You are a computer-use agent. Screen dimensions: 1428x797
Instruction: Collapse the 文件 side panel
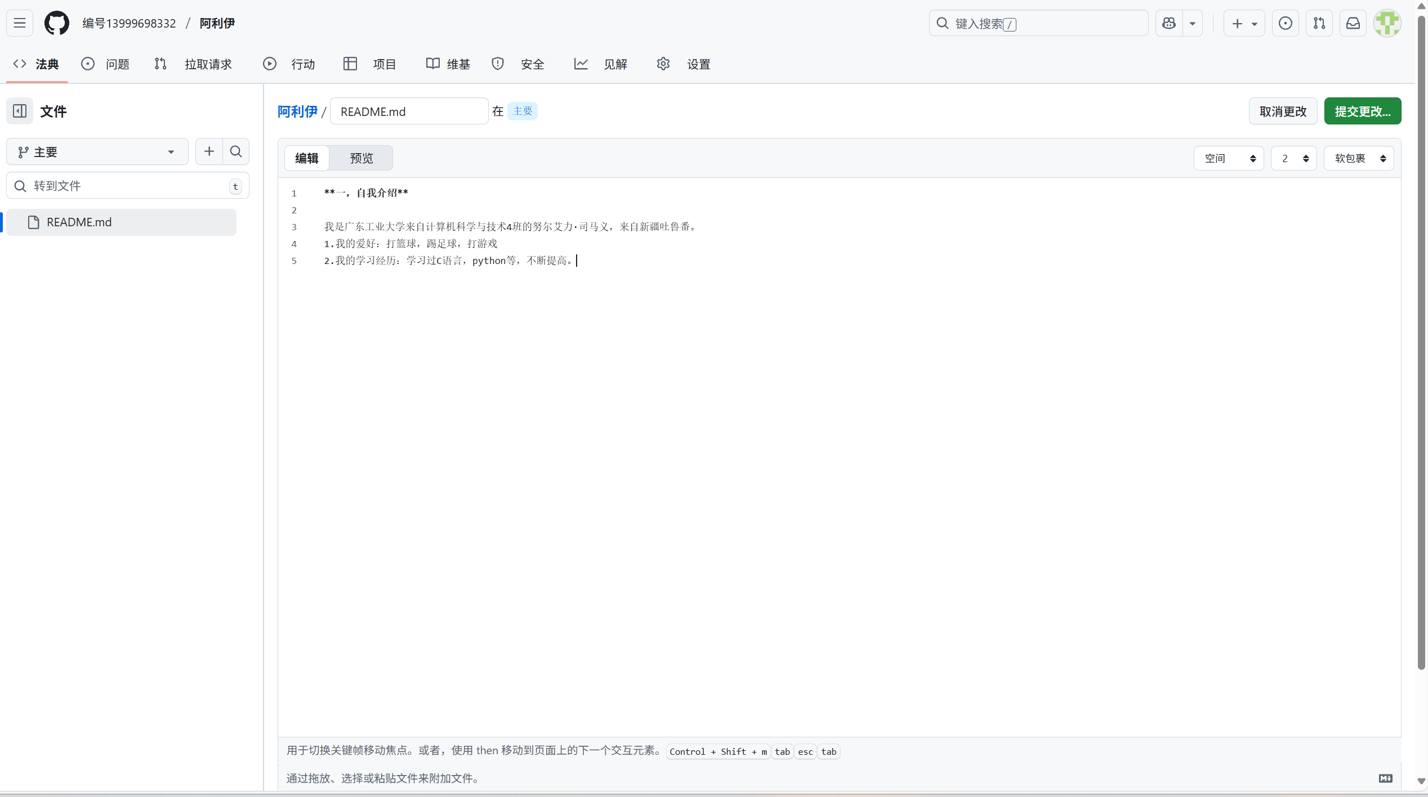click(19, 111)
